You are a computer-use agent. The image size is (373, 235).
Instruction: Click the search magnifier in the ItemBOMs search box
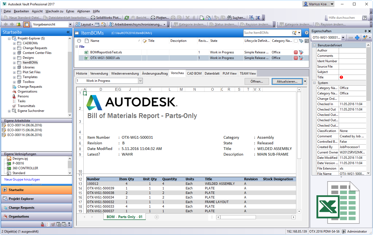[294, 32]
